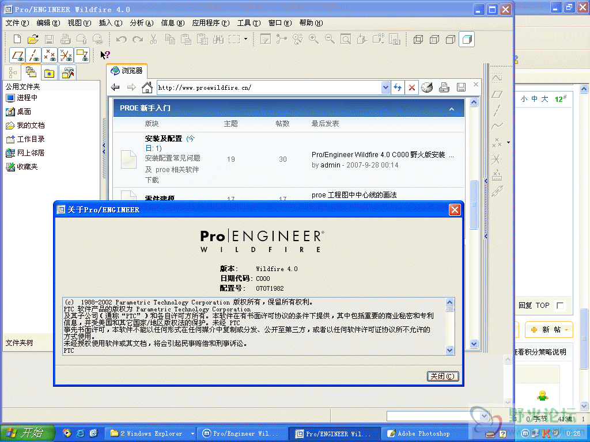
Task: Toggle coordinate systems display
Action: coord(66,55)
